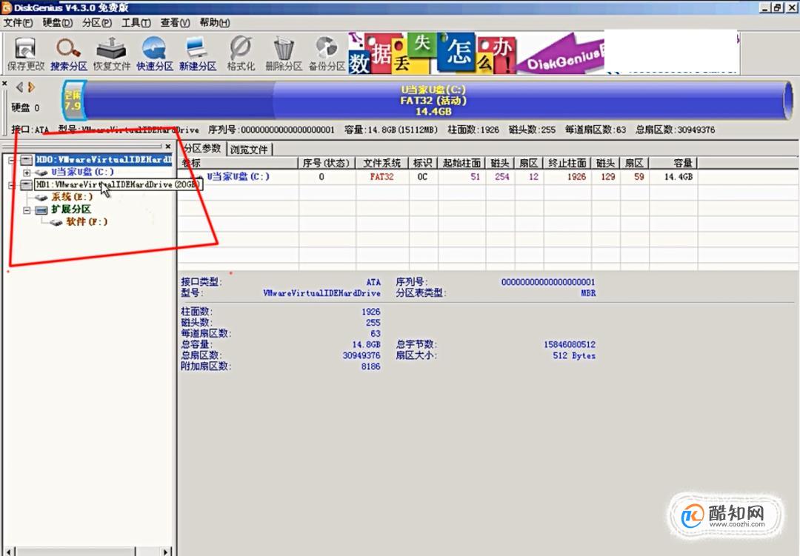Click the 起始柱面 column header
This screenshot has width=800, height=556.
pos(461,163)
